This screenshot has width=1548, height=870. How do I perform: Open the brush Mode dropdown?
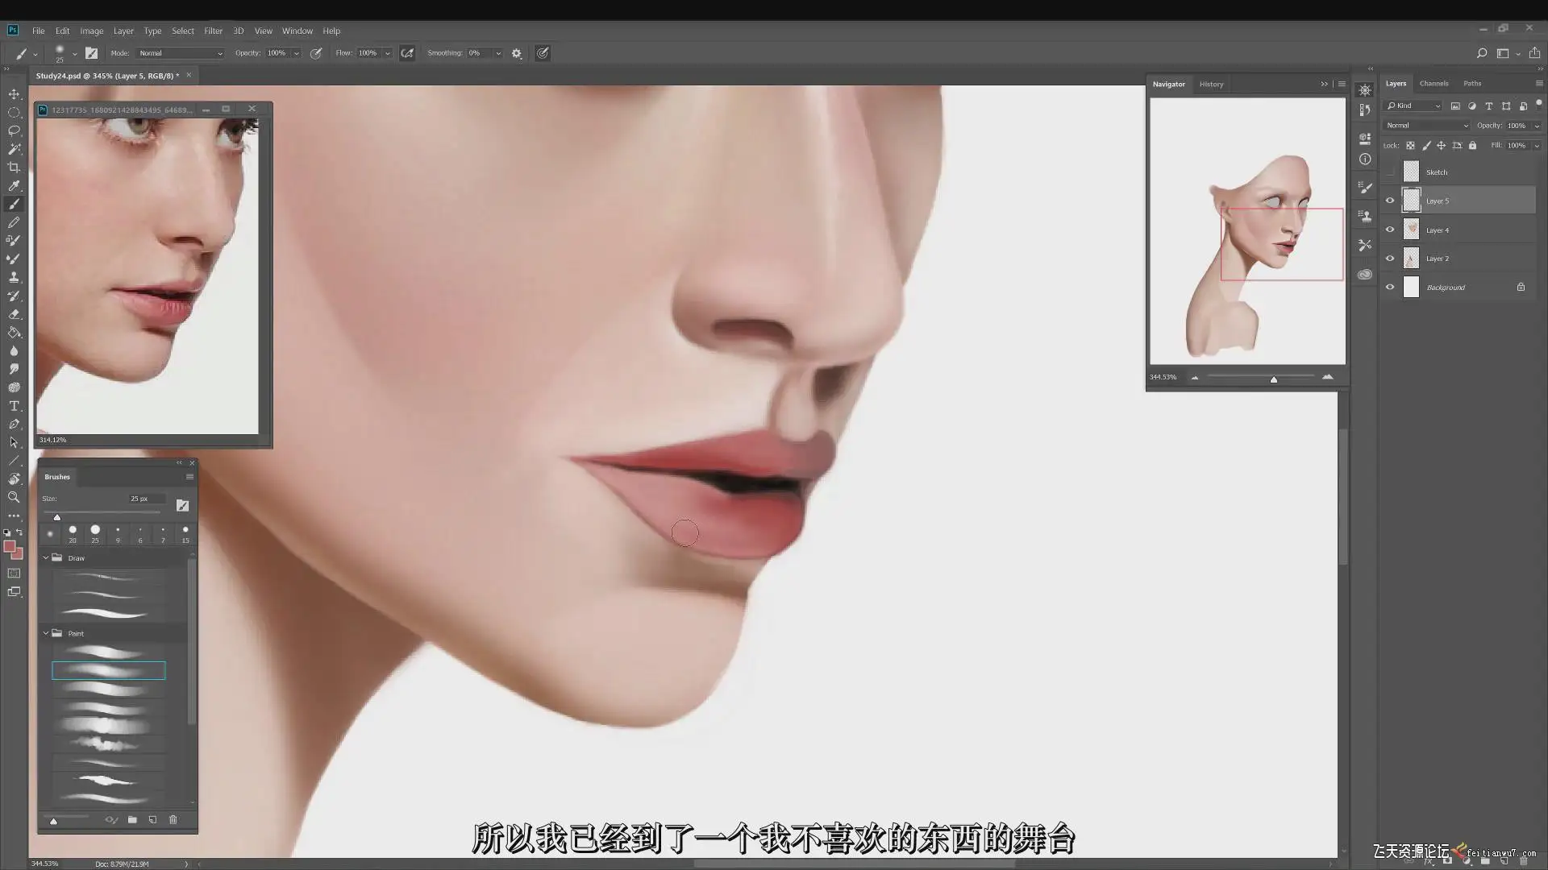click(180, 53)
